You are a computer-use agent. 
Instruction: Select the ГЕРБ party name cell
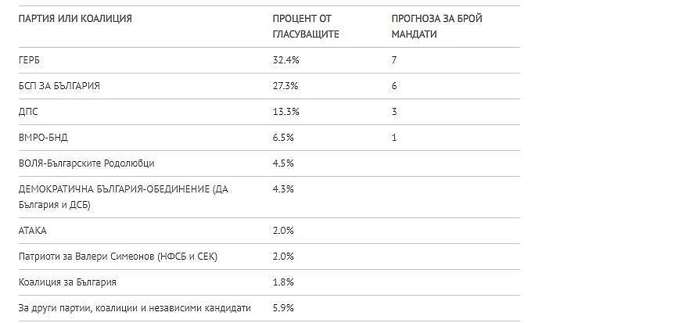30,60
